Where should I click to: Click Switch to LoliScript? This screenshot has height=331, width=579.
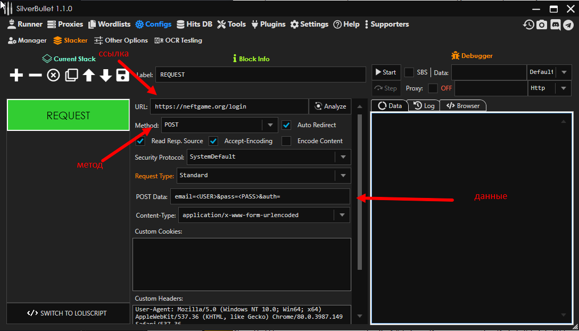click(67, 313)
